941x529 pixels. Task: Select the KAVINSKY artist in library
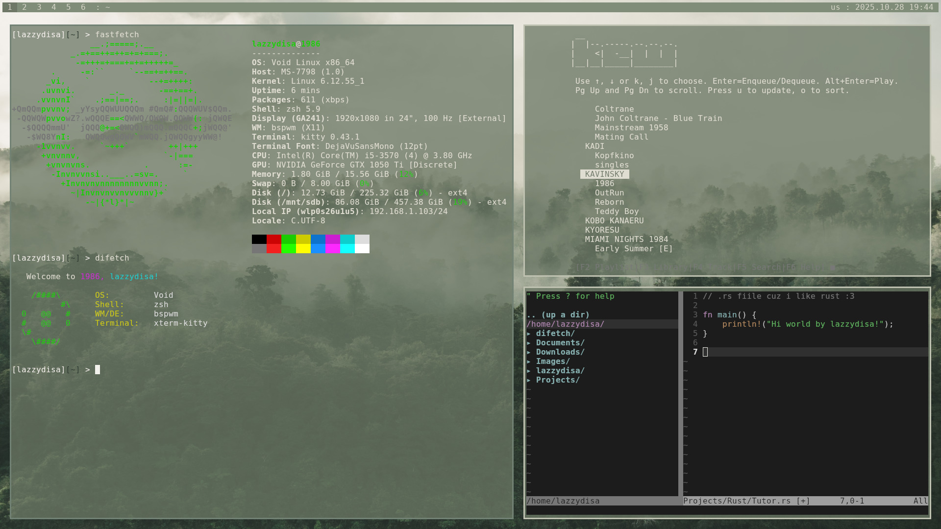click(x=604, y=174)
